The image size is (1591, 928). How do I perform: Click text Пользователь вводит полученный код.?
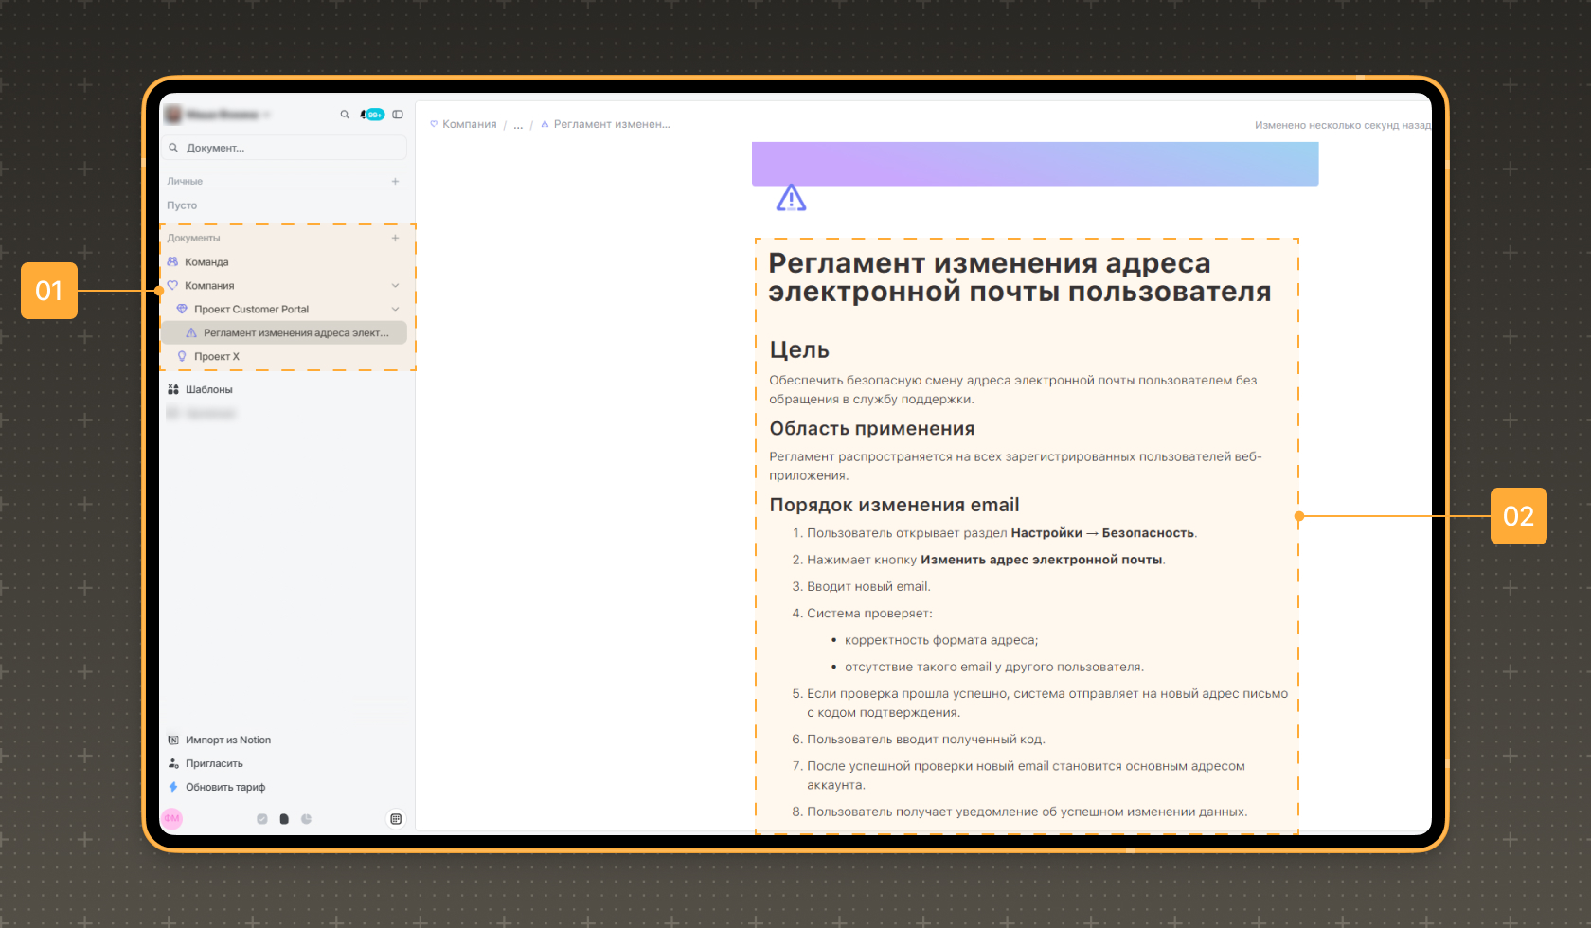pyautogui.click(x=926, y=739)
